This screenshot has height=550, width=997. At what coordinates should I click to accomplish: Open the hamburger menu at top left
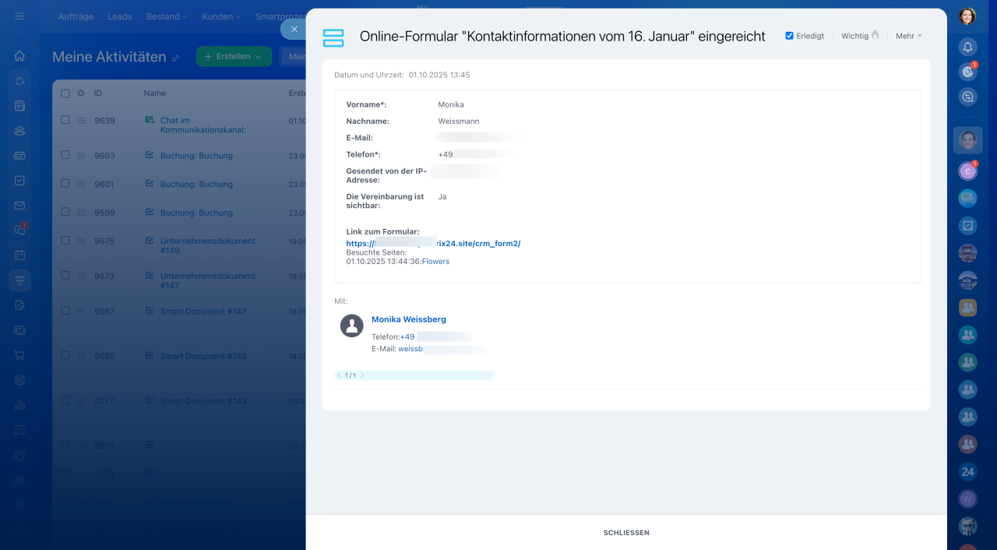click(19, 16)
